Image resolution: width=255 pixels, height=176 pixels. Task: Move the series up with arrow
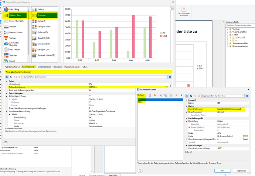(176, 95)
